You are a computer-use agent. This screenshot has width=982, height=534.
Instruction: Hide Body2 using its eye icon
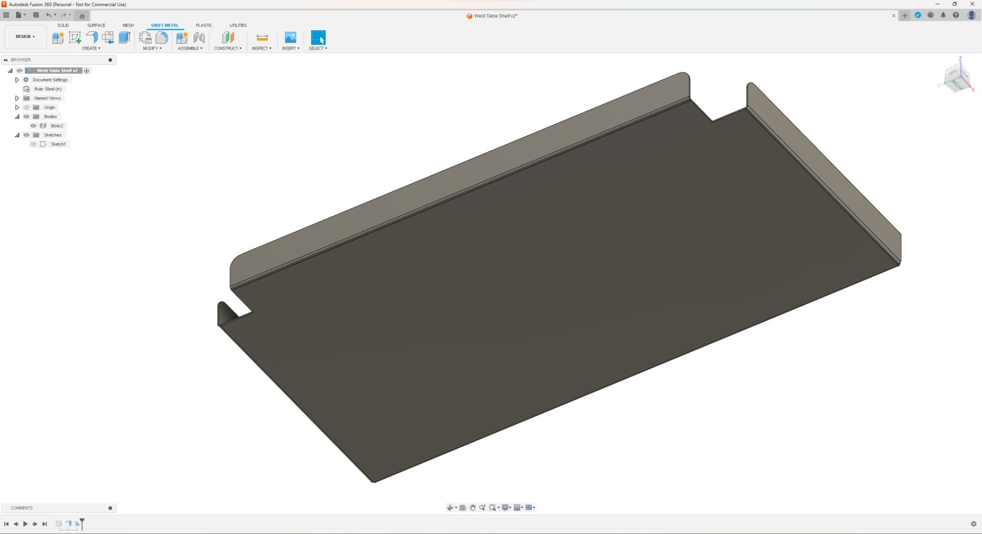[33, 126]
